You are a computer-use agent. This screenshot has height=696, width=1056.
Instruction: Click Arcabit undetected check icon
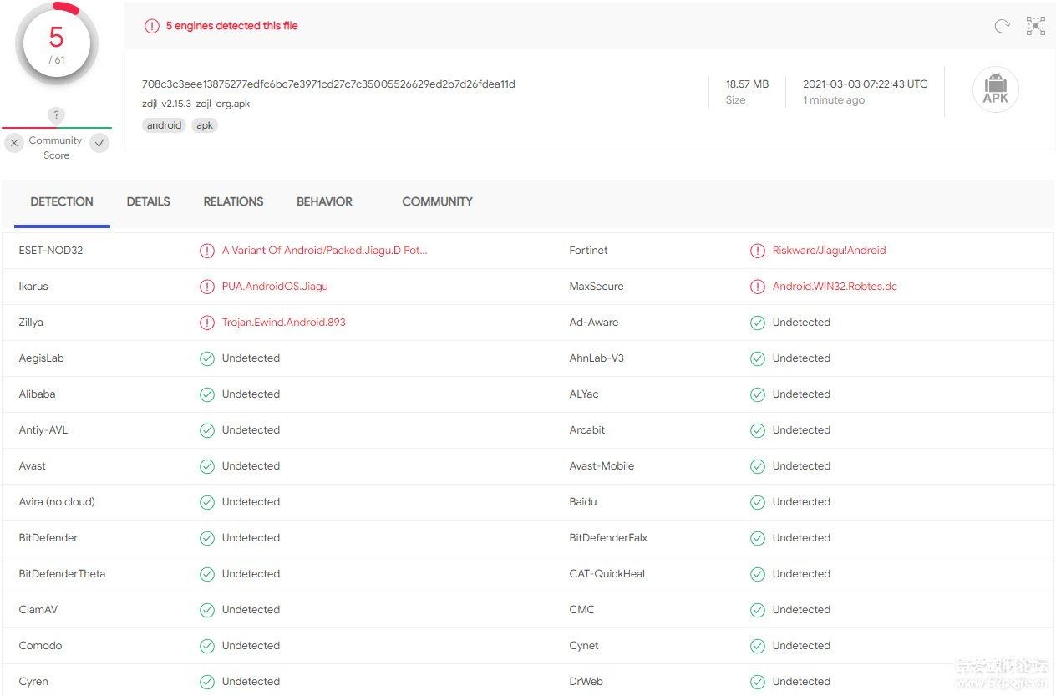click(x=758, y=430)
